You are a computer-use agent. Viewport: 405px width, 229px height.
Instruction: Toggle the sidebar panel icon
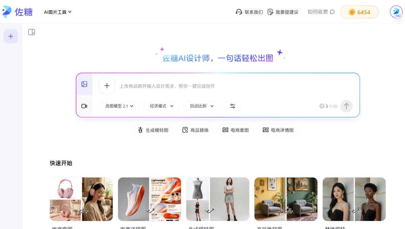click(31, 32)
